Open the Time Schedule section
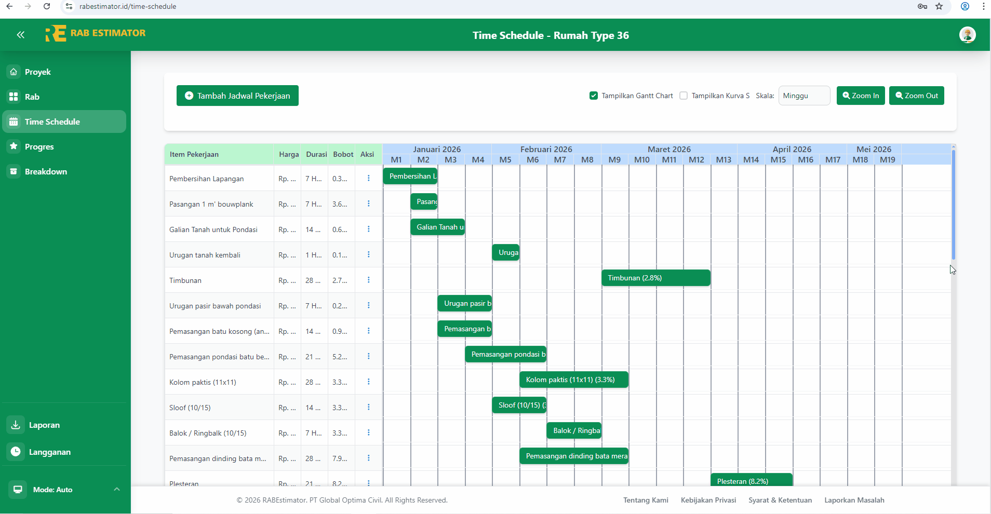991x514 pixels. click(51, 121)
